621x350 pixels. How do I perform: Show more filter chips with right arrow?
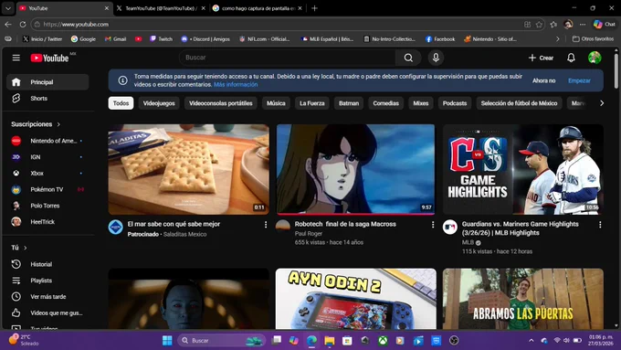click(x=602, y=103)
